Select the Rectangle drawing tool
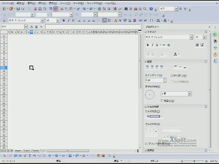Screen dimensions: 219x164 coord(15,155)
